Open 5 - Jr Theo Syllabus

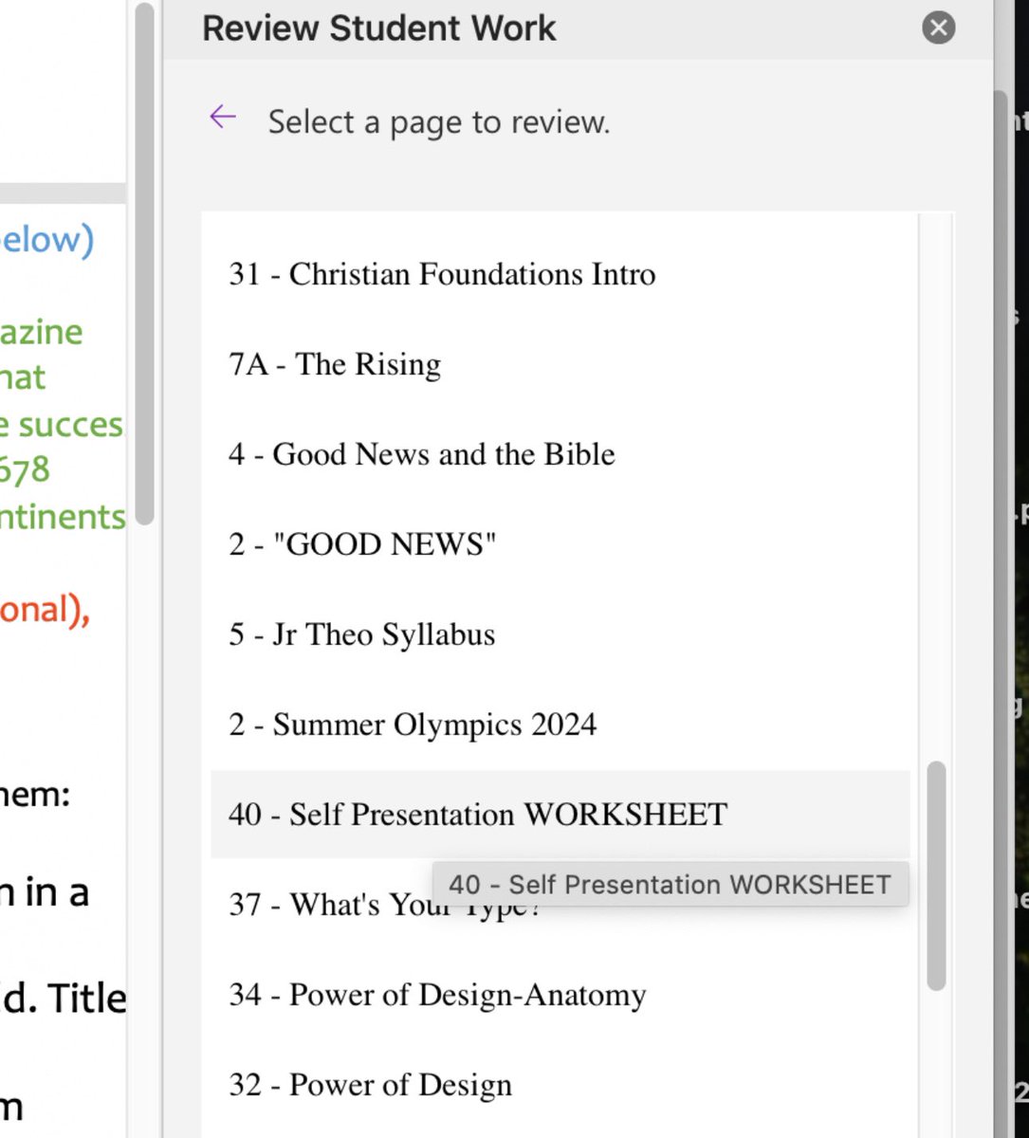coord(560,634)
